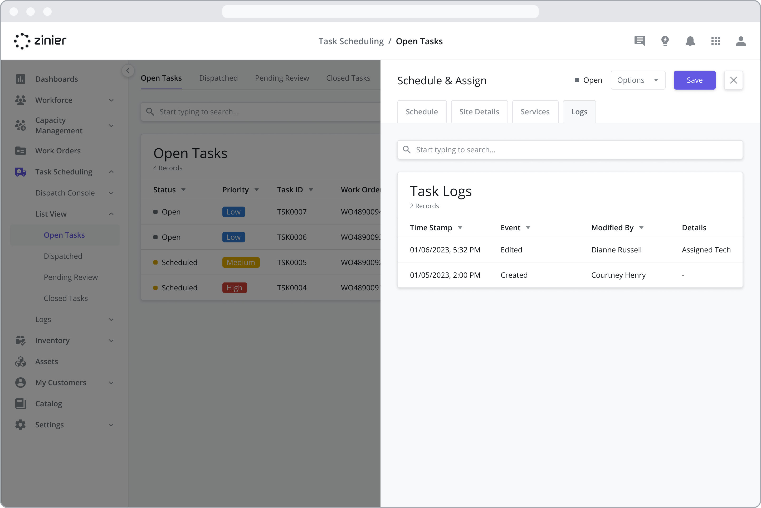Click the My Customers person icon
This screenshot has height=508, width=761.
pyautogui.click(x=20, y=383)
